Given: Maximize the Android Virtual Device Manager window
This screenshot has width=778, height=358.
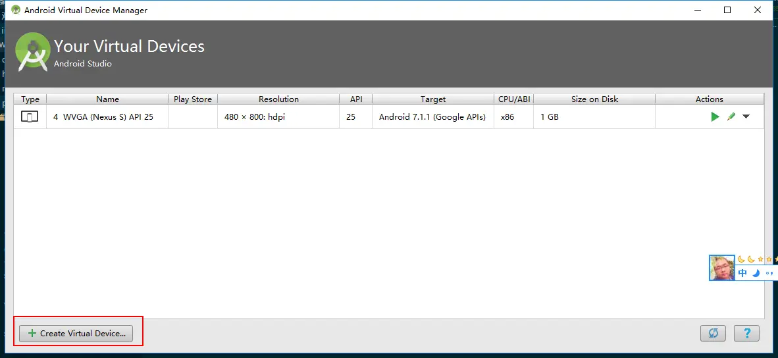Looking at the screenshot, I should [727, 10].
